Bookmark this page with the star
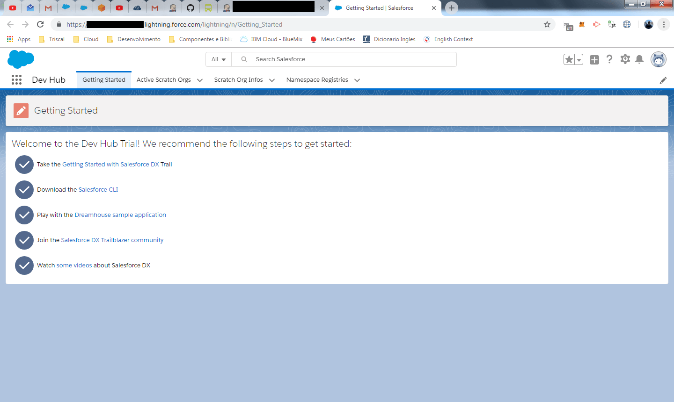Screen dimensions: 674x402 (x=547, y=24)
